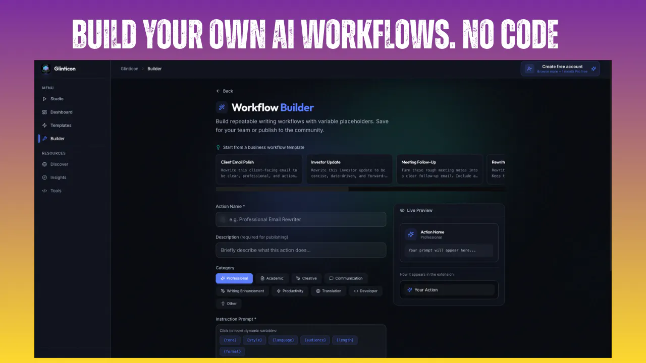The height and width of the screenshot is (363, 646).
Task: Click the Your Action extension preview button
Action: pos(449,290)
